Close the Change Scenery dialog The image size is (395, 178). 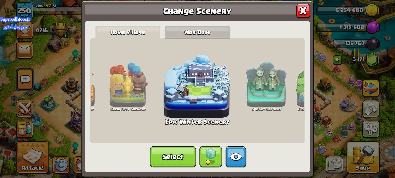tap(303, 11)
